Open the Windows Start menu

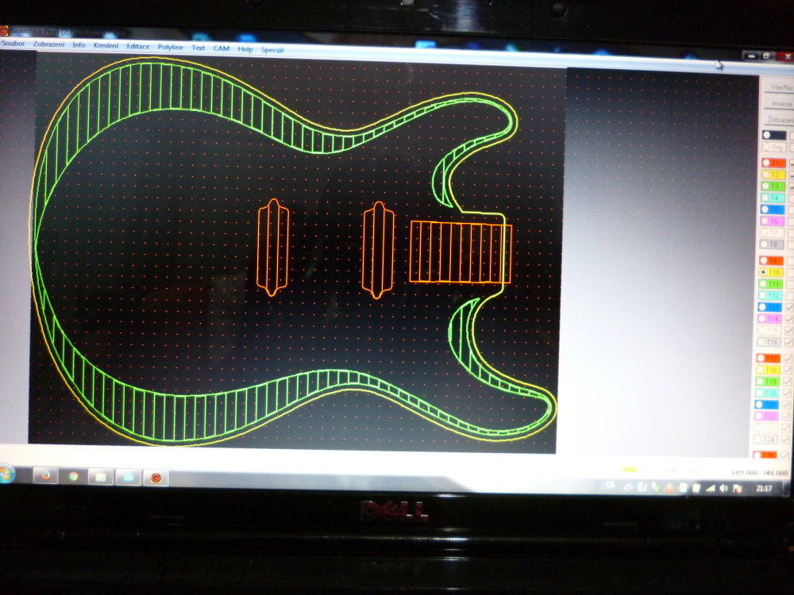pyautogui.click(x=6, y=474)
